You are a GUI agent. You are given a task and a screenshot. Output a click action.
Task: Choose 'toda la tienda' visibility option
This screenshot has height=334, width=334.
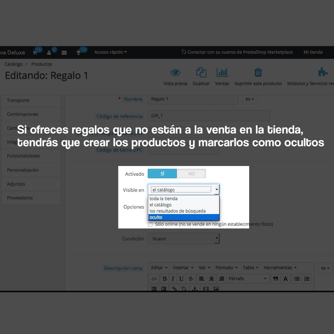pyautogui.click(x=184, y=198)
